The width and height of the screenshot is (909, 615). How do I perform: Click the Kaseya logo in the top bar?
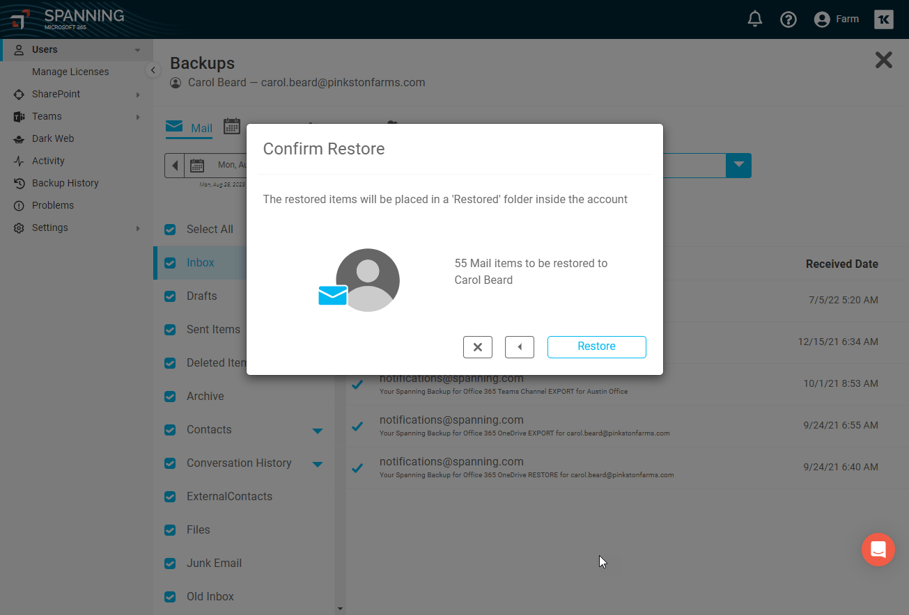pyautogui.click(x=883, y=19)
